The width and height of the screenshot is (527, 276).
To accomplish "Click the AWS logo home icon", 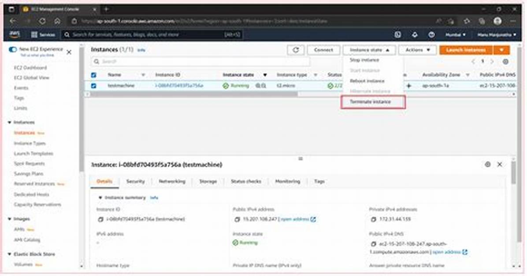I will tap(15, 35).
